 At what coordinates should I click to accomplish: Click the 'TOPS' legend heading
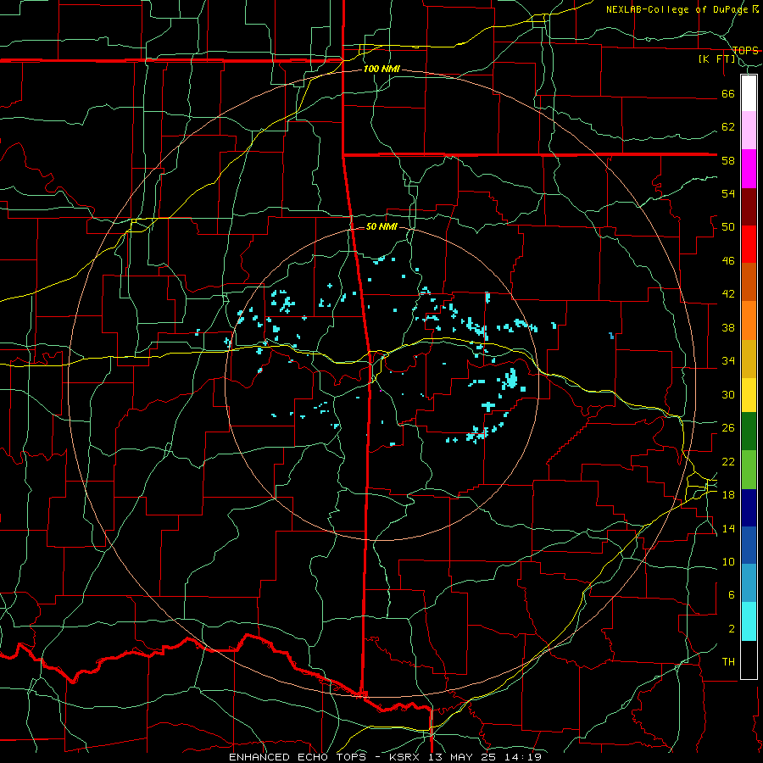coord(745,50)
